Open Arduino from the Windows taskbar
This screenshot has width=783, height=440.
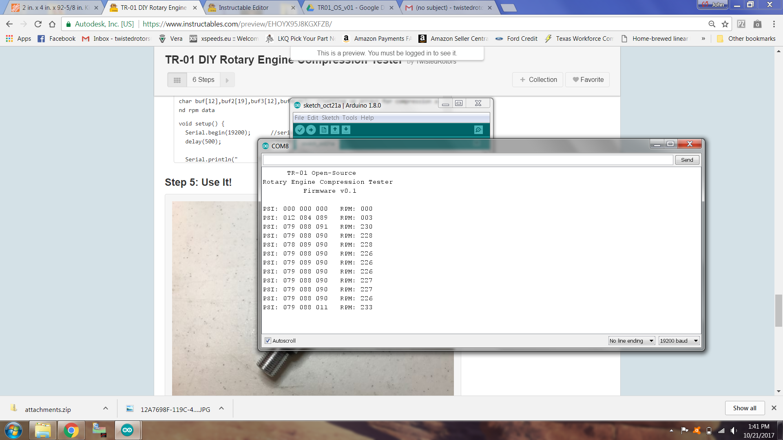pyautogui.click(x=127, y=430)
